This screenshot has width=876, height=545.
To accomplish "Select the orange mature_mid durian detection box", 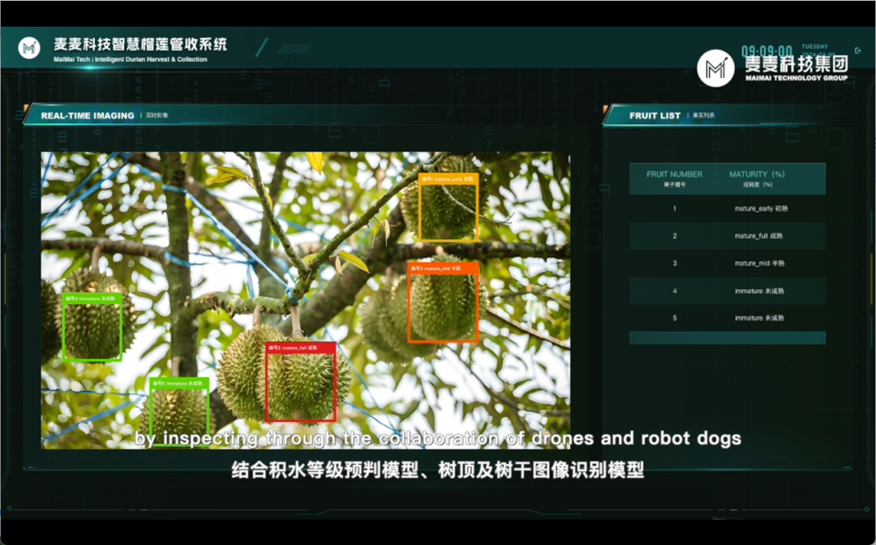I will [443, 302].
